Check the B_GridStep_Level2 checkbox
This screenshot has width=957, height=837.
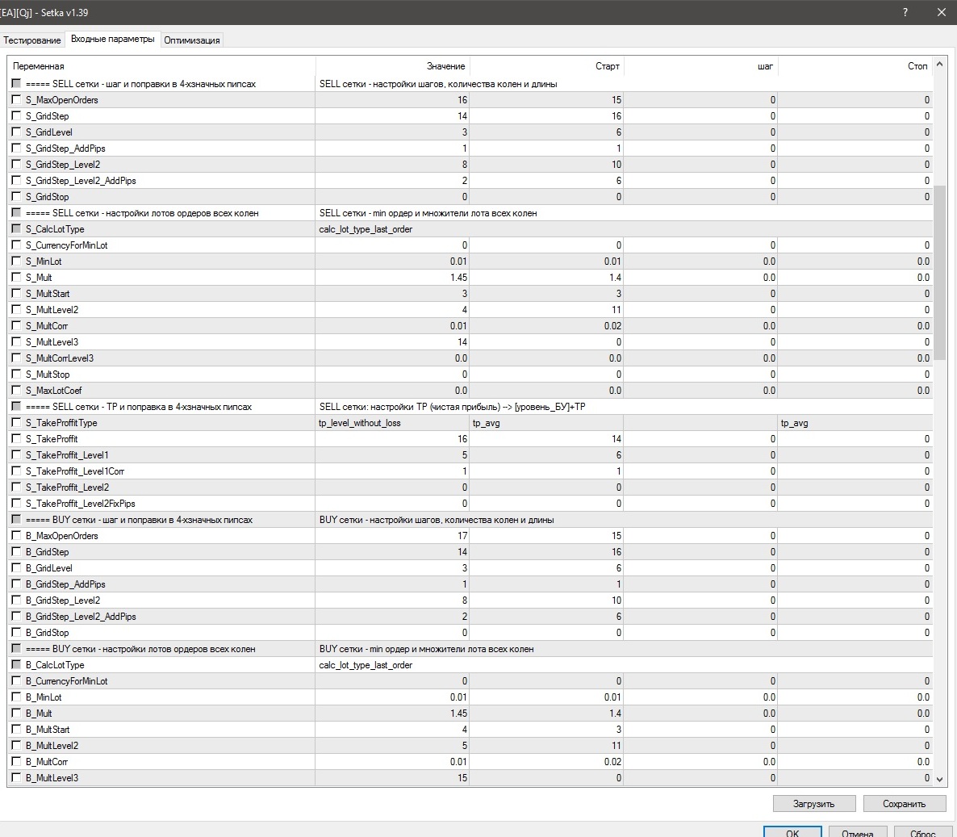click(x=16, y=601)
